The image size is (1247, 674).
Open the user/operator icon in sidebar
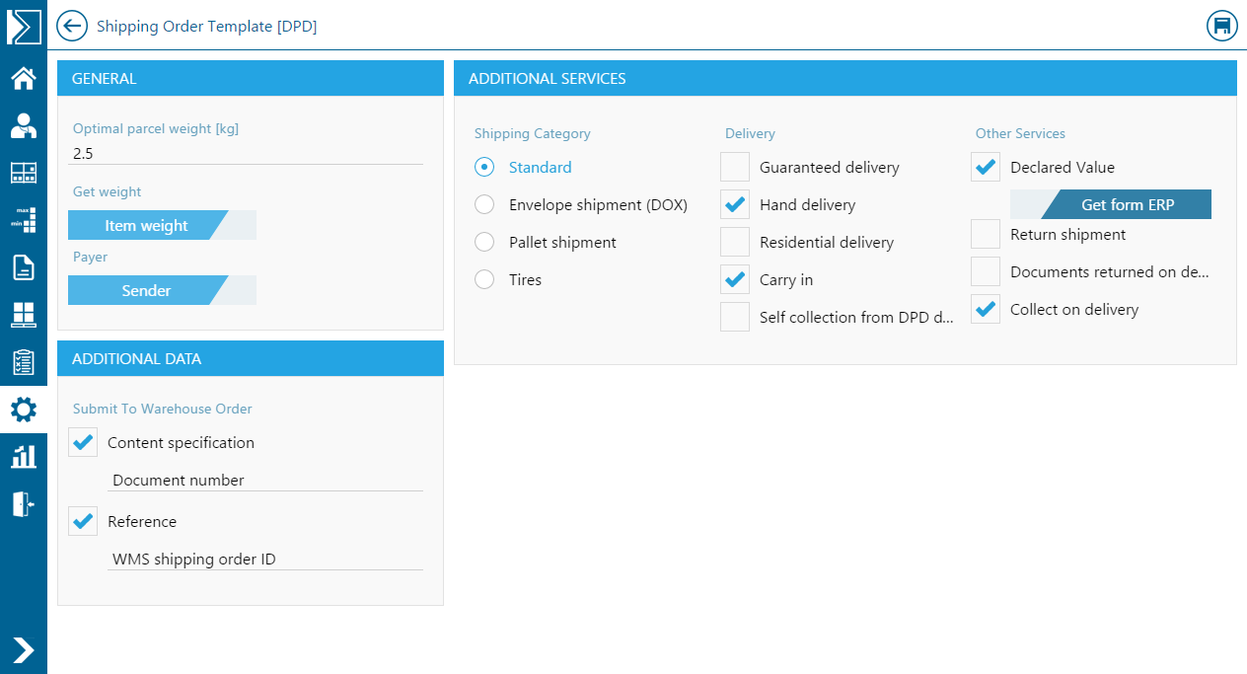(x=24, y=125)
